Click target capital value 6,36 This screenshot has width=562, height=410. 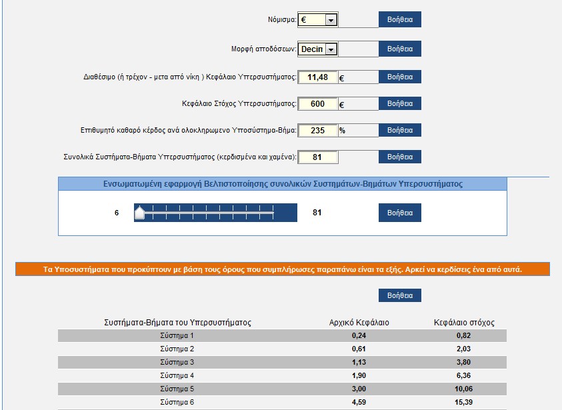[463, 375]
